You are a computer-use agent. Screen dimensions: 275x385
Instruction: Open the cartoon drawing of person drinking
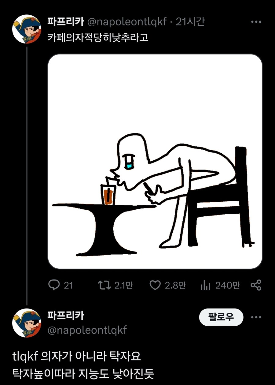[x=155, y=162]
